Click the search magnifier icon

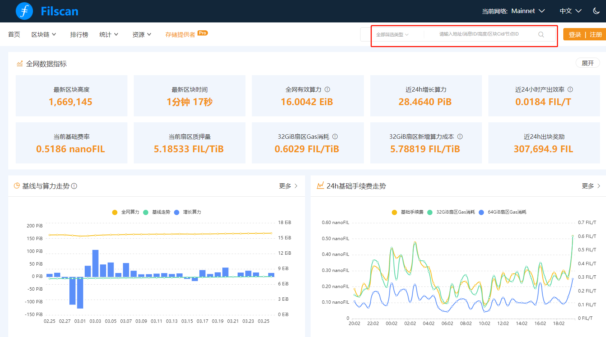[x=541, y=34]
